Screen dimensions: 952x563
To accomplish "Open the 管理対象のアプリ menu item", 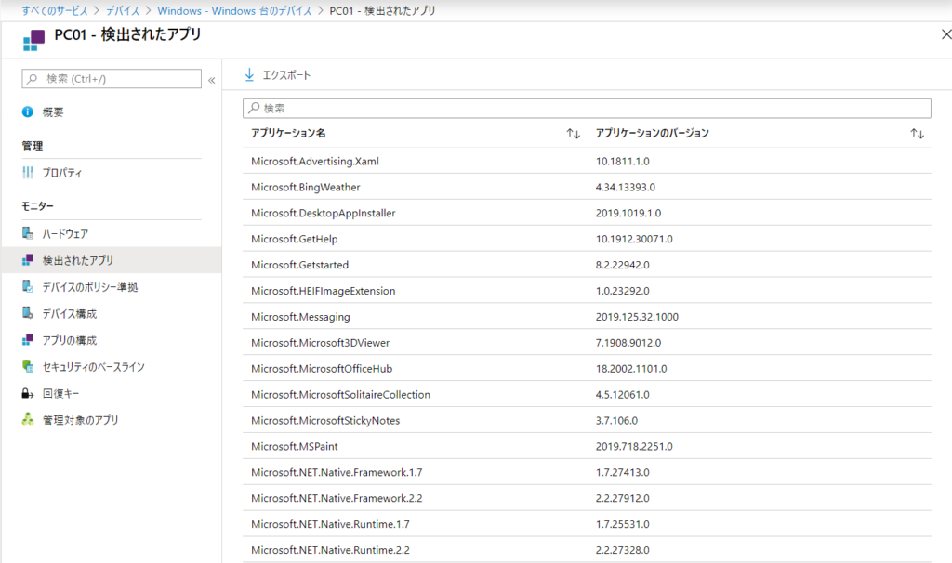I will [112, 420].
